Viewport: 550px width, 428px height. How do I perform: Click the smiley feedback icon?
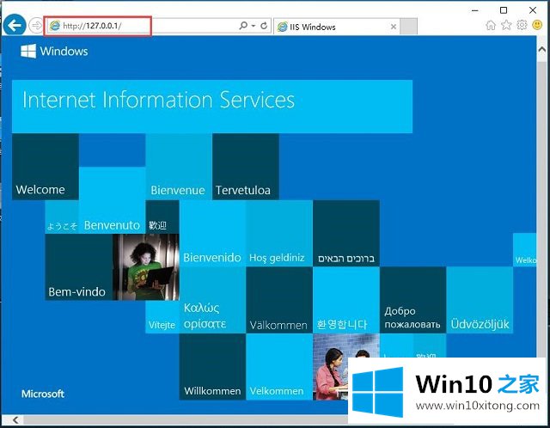(537, 25)
